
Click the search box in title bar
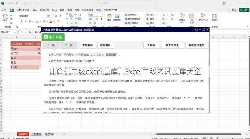[x=126, y=3]
